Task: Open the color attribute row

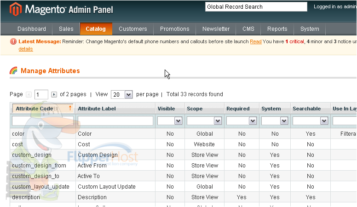Action: (183, 134)
